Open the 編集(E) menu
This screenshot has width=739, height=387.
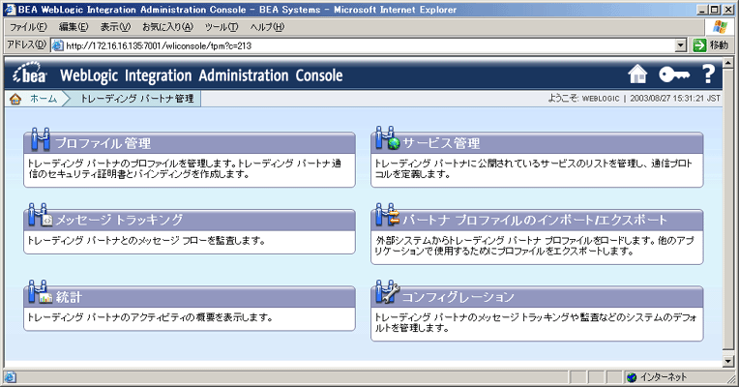point(74,27)
